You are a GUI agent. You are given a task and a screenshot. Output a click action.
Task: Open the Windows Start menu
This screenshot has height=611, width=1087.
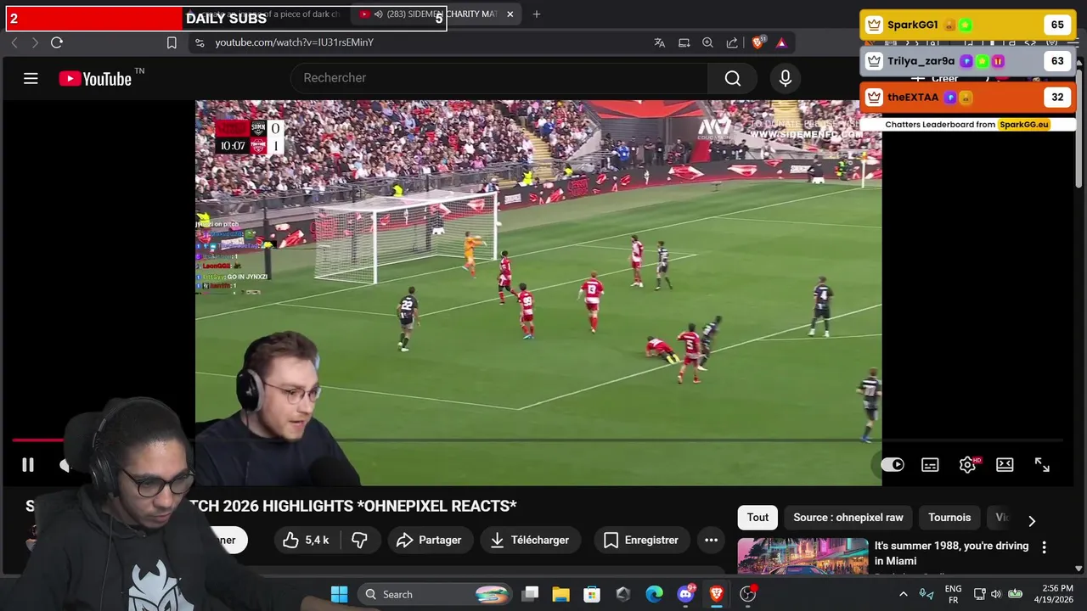tap(339, 594)
